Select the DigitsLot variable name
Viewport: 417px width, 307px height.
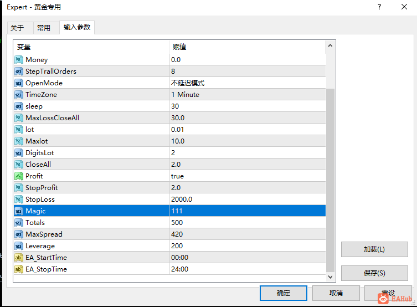[x=40, y=153]
